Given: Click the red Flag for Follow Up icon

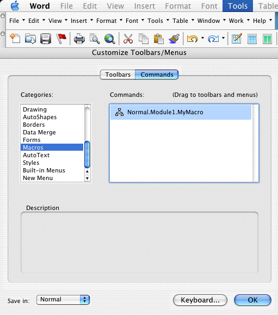Looking at the screenshot, I should point(61,39).
